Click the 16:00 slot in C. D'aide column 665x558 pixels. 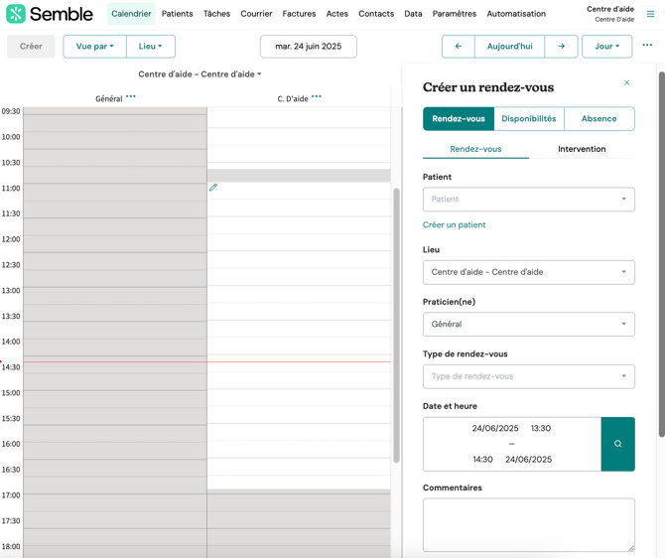[x=299, y=450]
